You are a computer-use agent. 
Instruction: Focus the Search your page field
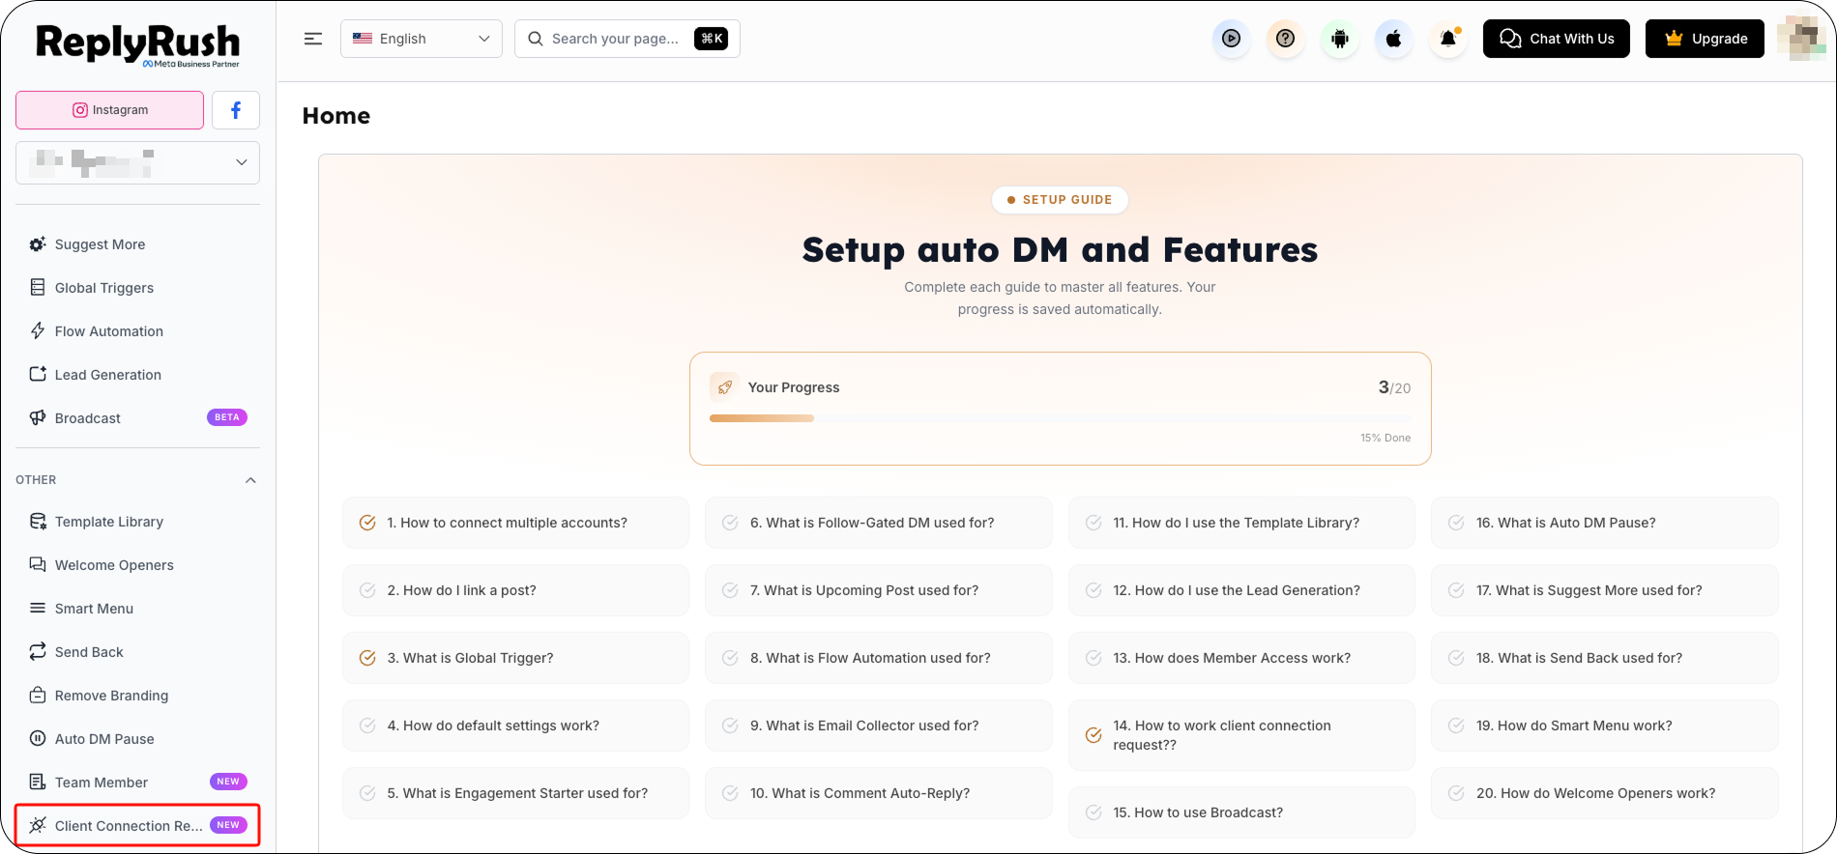coord(627,39)
